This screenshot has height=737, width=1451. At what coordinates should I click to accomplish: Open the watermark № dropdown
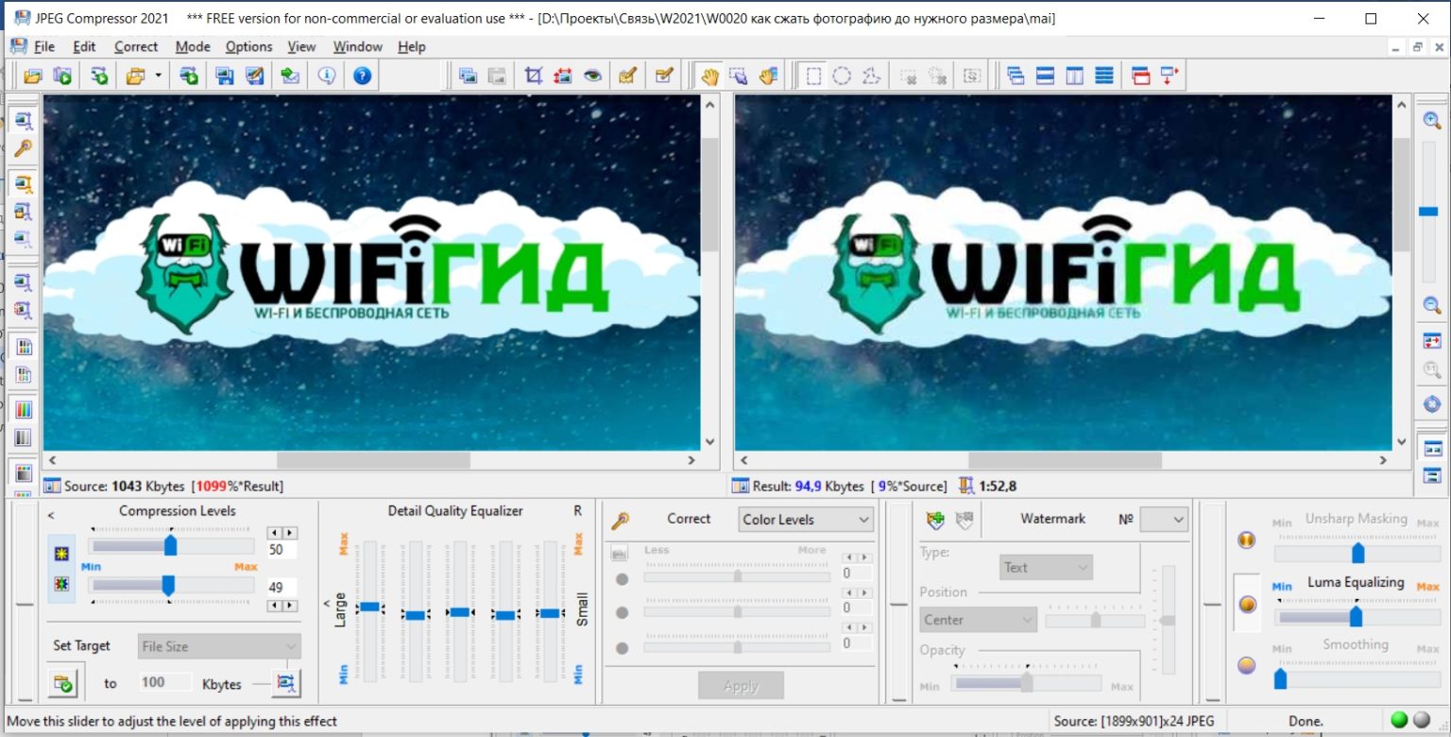1163,519
